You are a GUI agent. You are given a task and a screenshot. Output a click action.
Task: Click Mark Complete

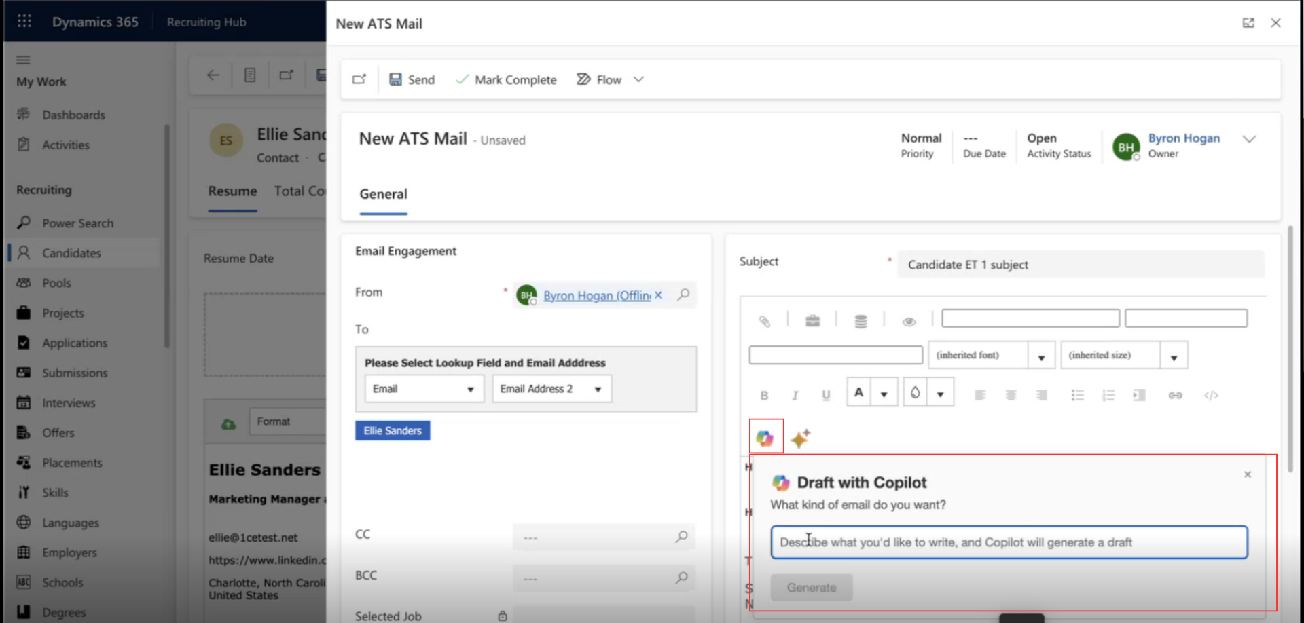pos(506,79)
